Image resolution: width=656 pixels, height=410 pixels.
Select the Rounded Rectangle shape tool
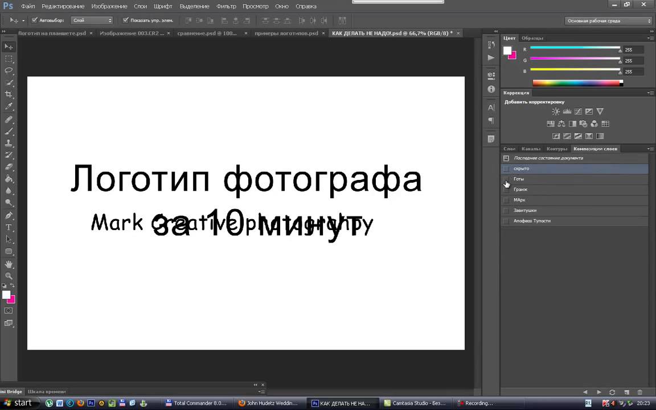point(9,252)
